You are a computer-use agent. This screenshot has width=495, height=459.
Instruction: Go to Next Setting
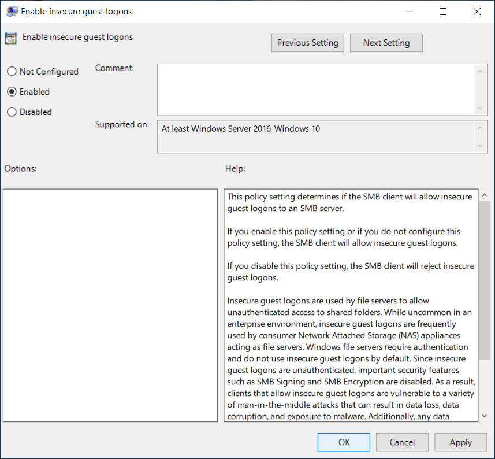point(386,43)
